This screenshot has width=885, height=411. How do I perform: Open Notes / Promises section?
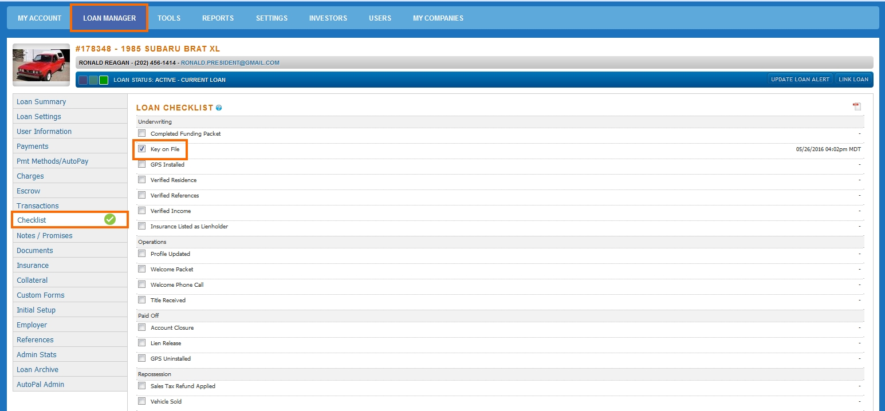(x=70, y=236)
